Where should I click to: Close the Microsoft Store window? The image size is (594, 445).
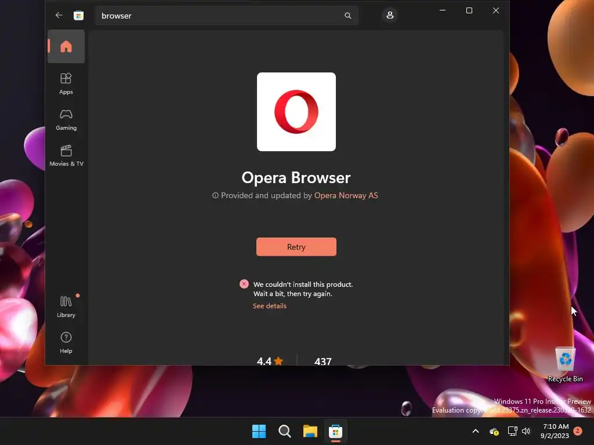pos(495,10)
